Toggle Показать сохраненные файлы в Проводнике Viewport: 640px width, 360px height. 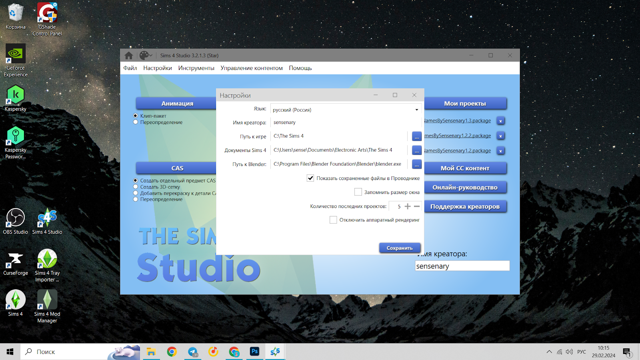(x=310, y=178)
